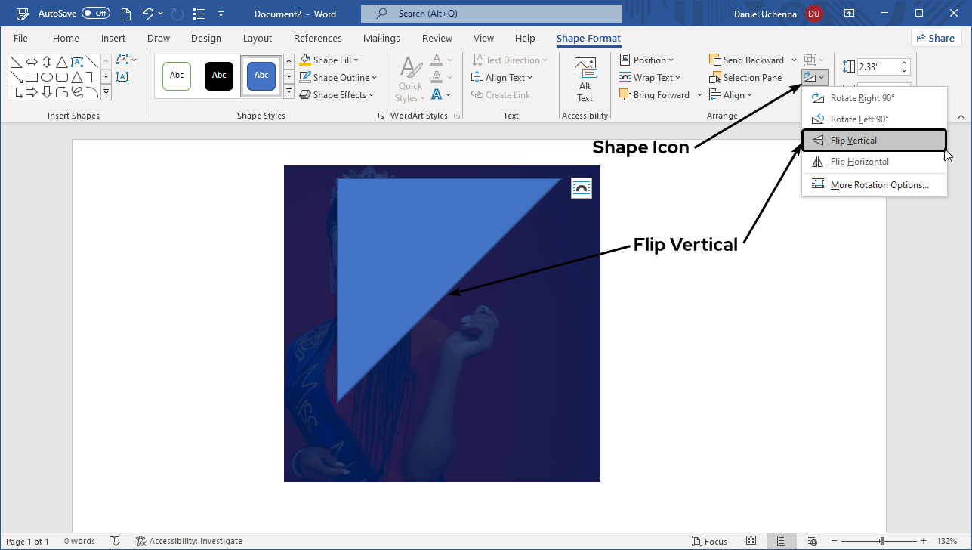Click the Edit Shape icon

pos(122,60)
